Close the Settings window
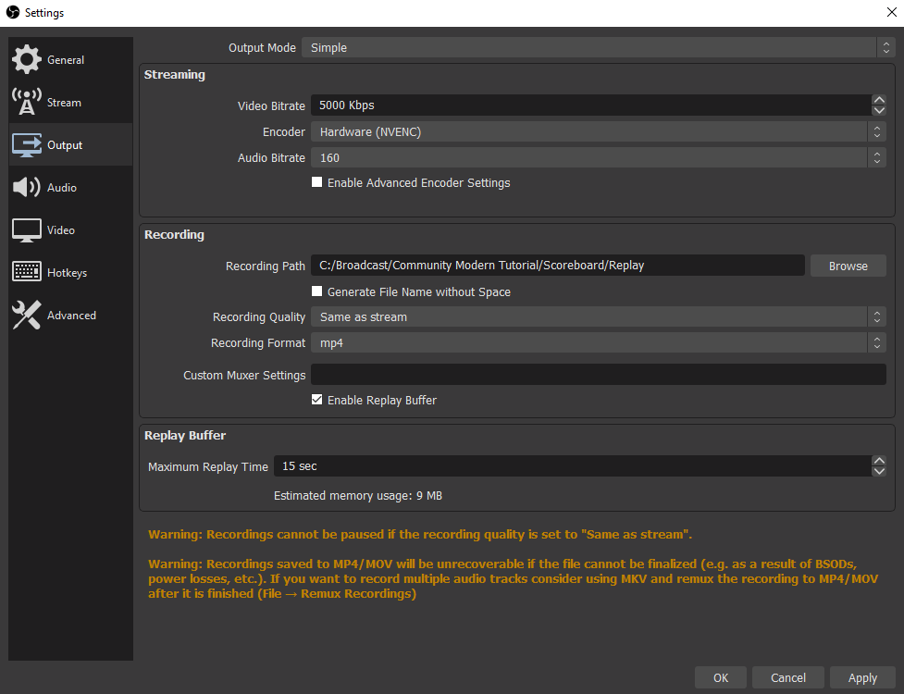The height and width of the screenshot is (694, 904). tap(891, 12)
